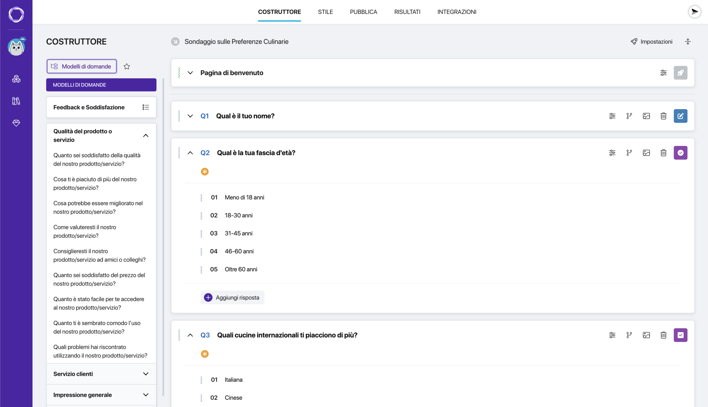Collapse question Q2 chevron
This screenshot has height=407, width=708.
pyautogui.click(x=190, y=153)
